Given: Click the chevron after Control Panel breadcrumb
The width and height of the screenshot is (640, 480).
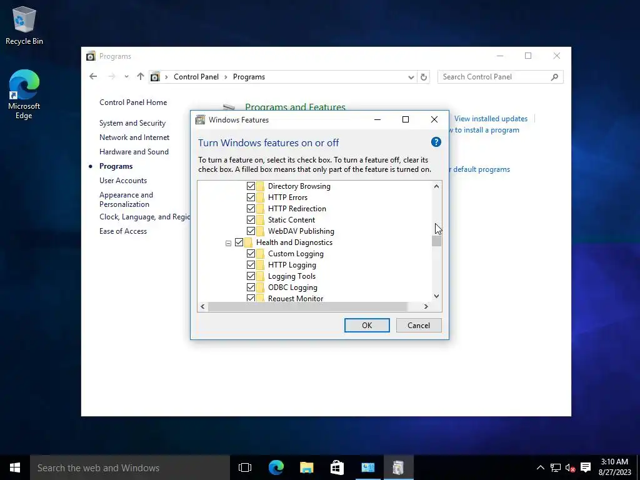Looking at the screenshot, I should (226, 77).
